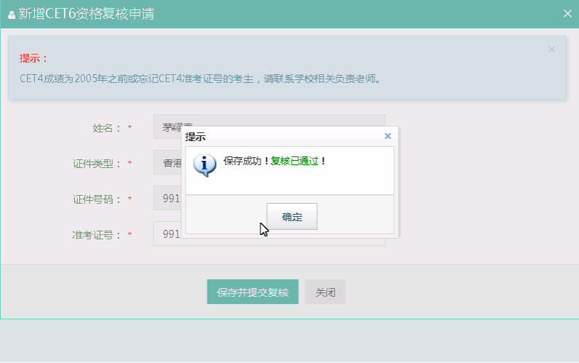The height and width of the screenshot is (363, 579).
Task: Focus the 证件号码 input field
Action: tap(167, 198)
